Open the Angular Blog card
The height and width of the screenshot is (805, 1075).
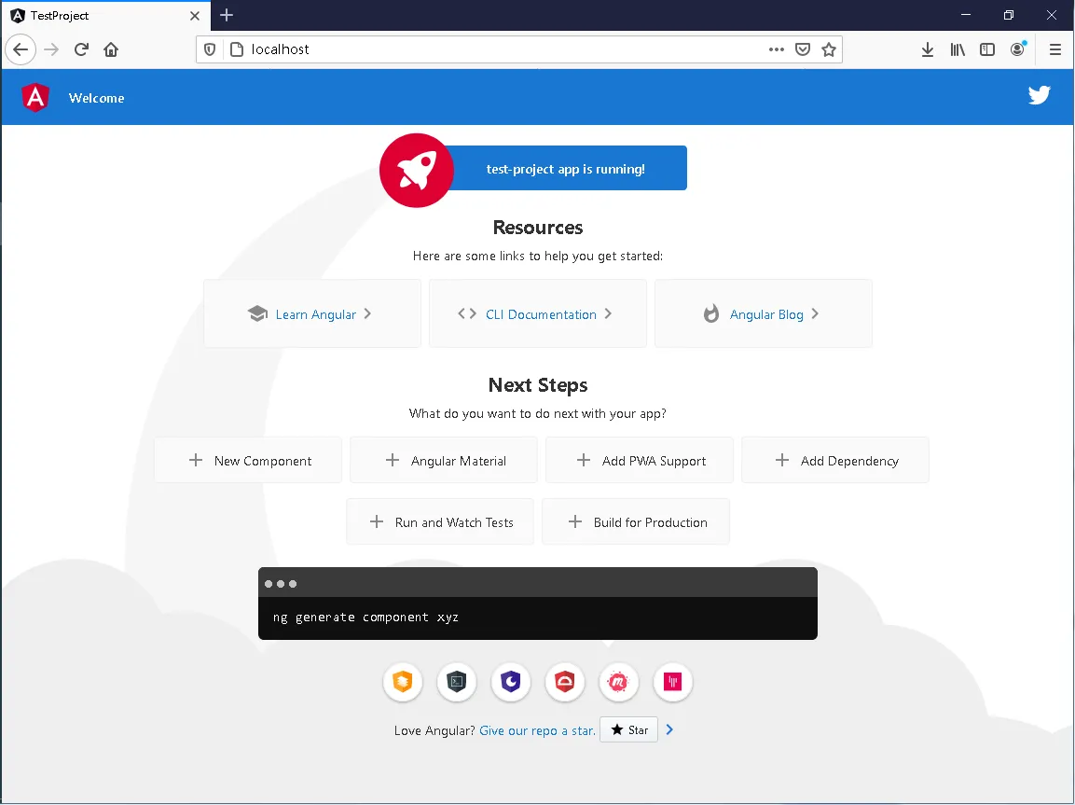point(763,313)
